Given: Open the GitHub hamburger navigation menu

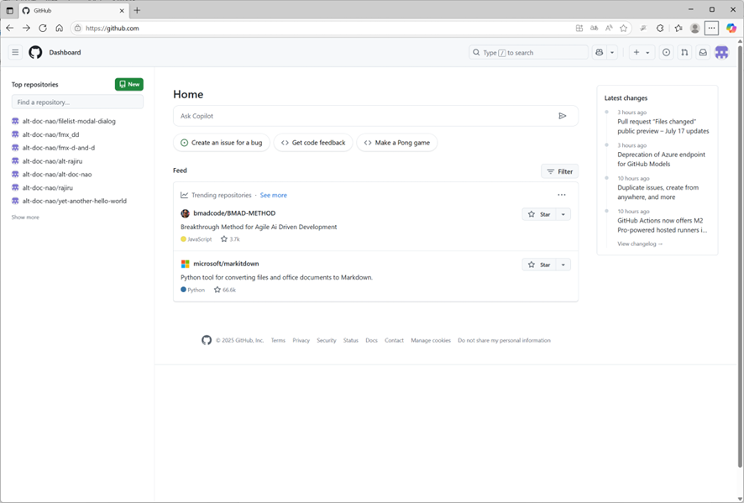Looking at the screenshot, I should pyautogui.click(x=15, y=52).
